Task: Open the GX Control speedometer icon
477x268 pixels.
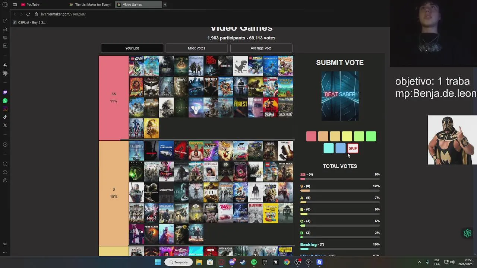Action: point(5,21)
